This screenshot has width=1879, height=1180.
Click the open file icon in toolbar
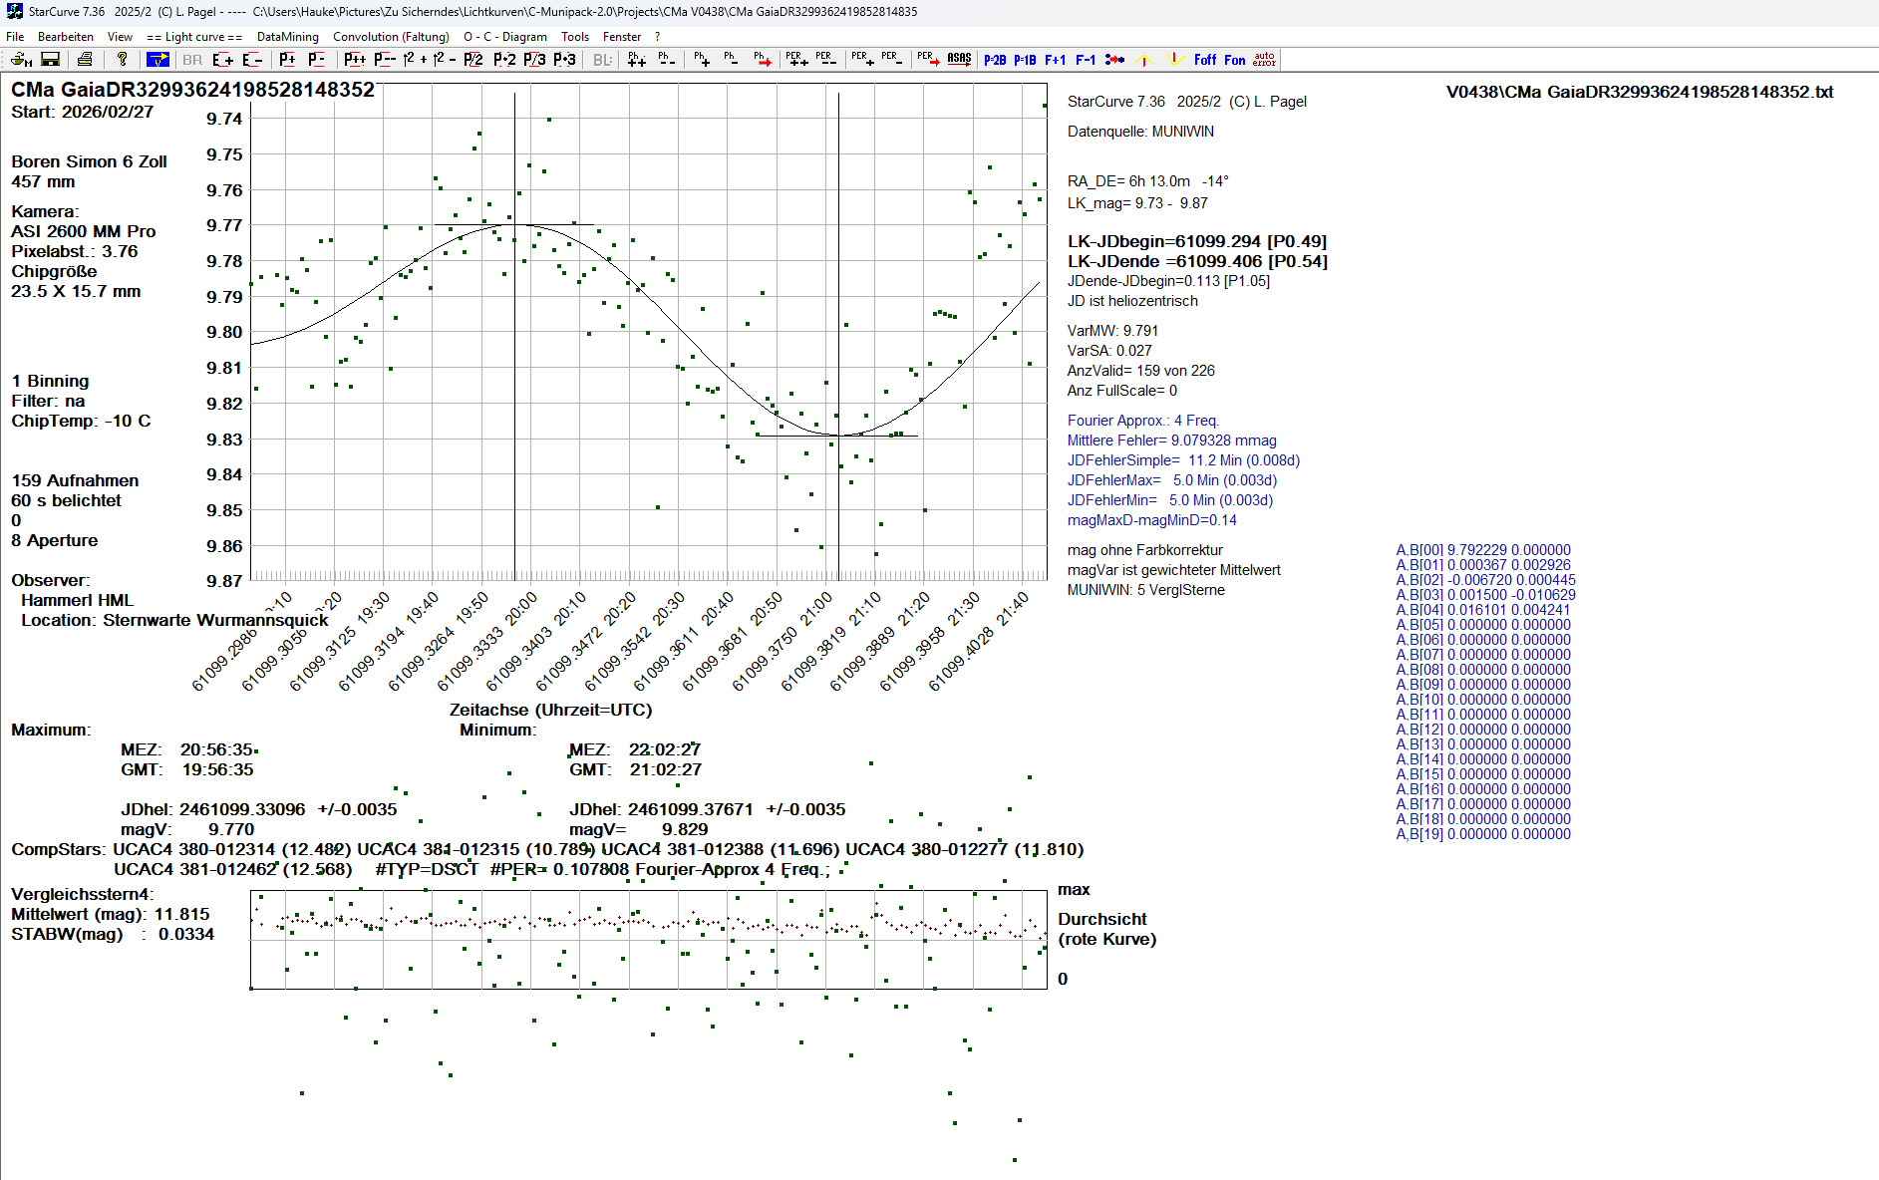pos(21,60)
